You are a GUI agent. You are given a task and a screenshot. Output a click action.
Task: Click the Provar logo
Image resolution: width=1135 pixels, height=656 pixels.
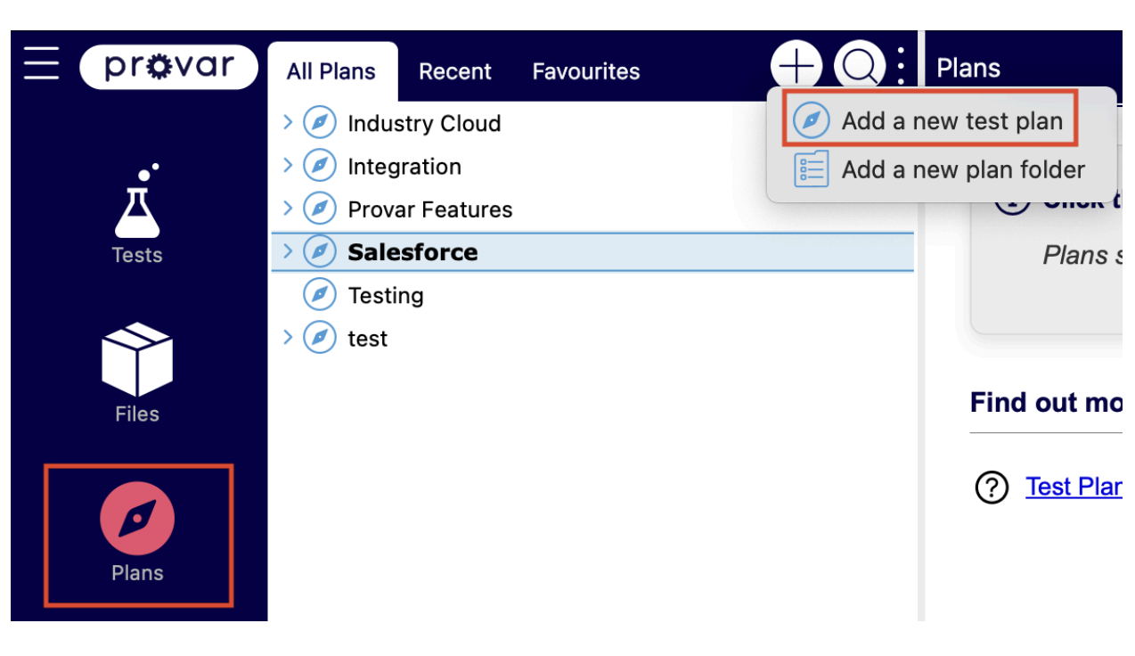pos(169,67)
